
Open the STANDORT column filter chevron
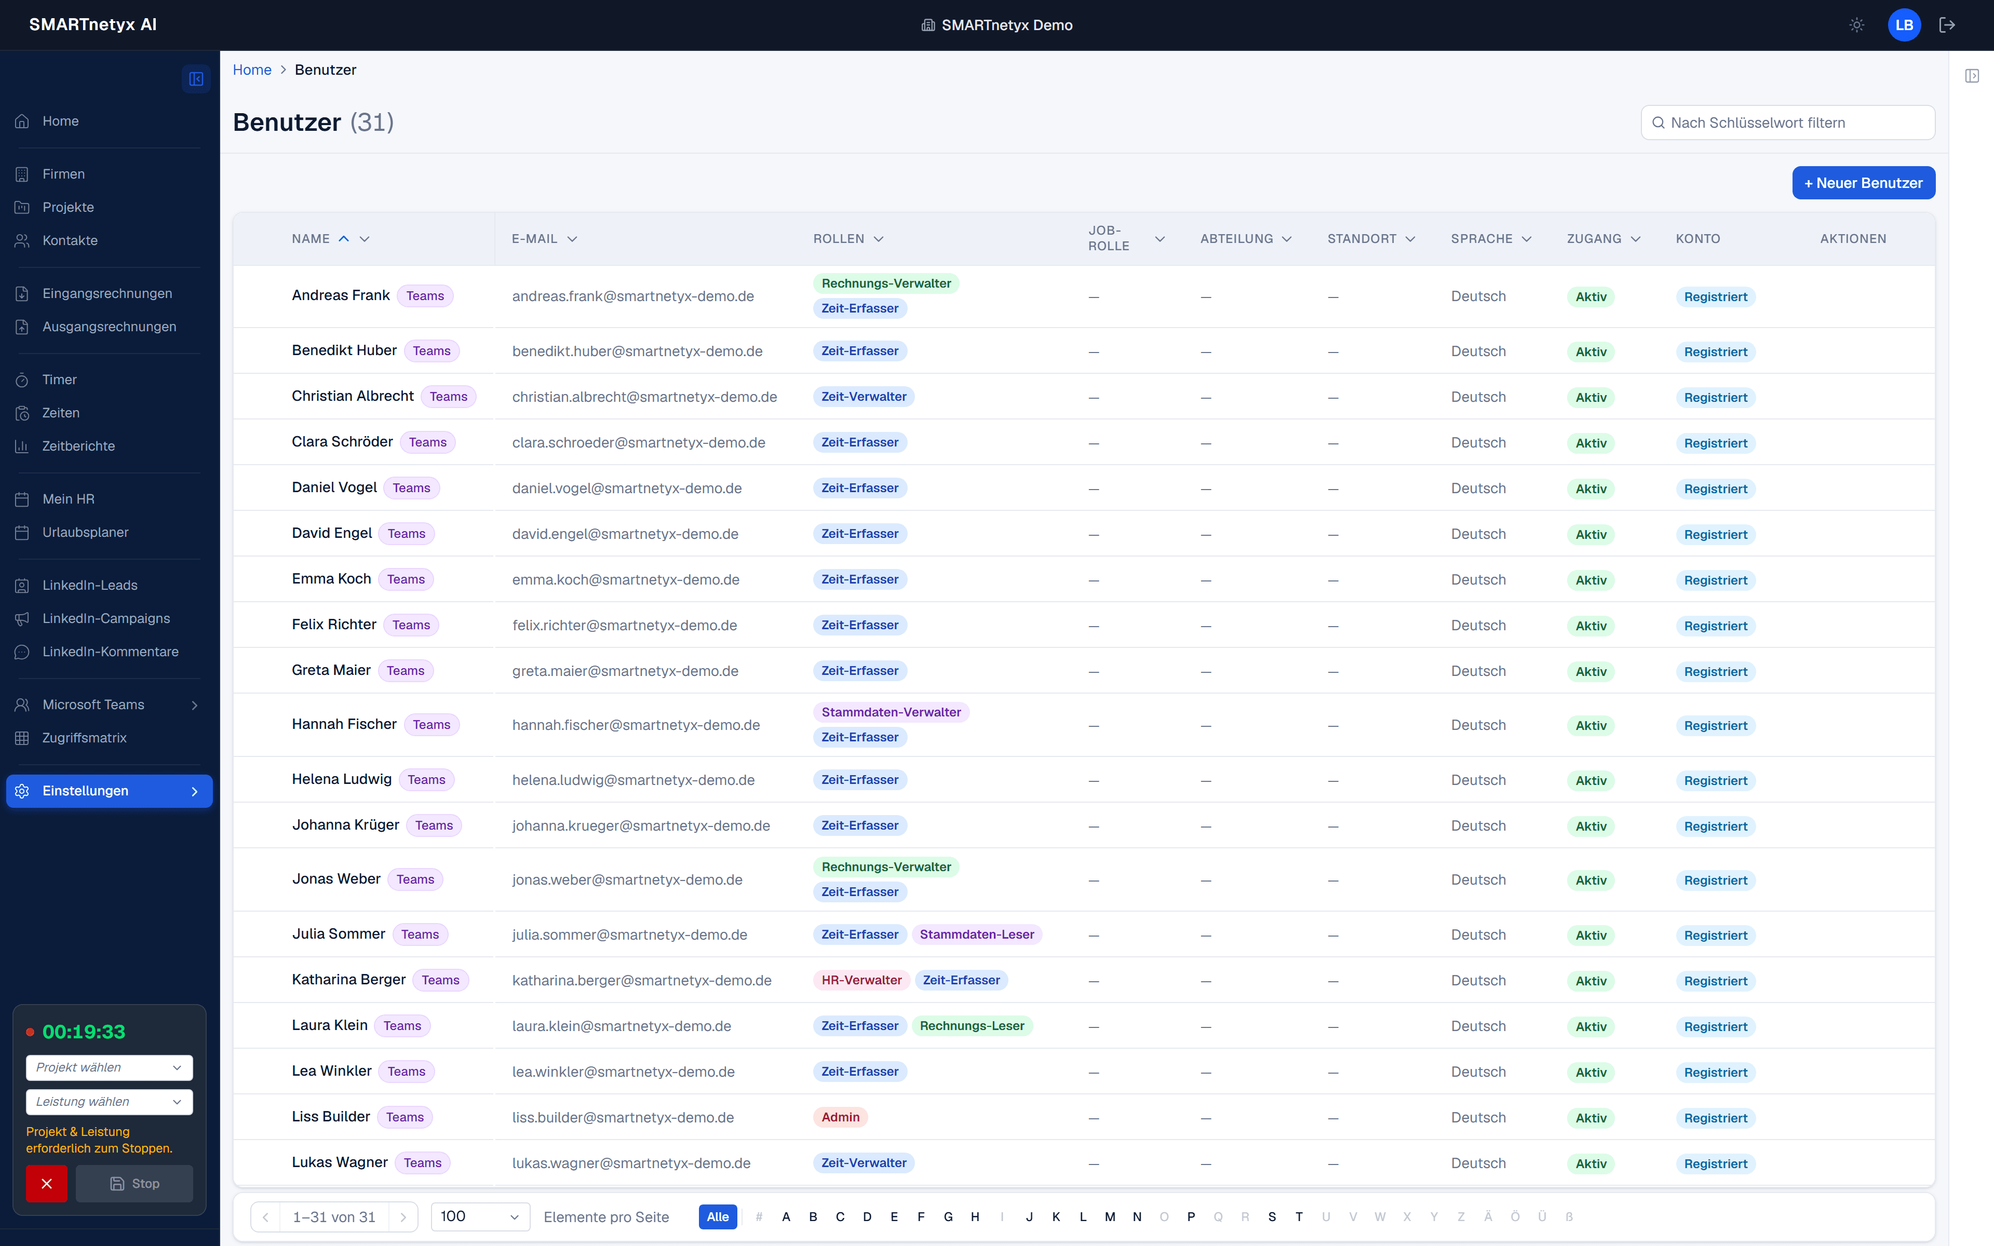1411,239
